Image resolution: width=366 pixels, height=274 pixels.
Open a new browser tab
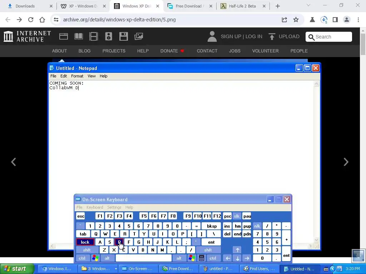277,6
